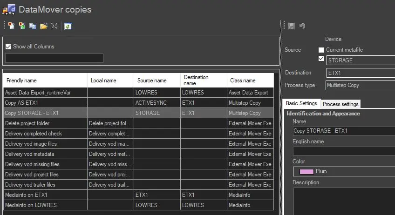395x215 pixels.
Task: Uncheck Show all Columns checkbox
Action: coord(8,47)
